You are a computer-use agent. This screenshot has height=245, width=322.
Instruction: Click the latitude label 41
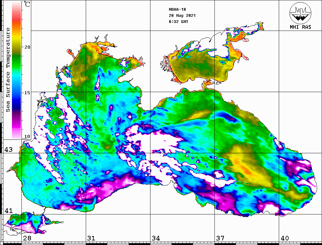point(9,211)
